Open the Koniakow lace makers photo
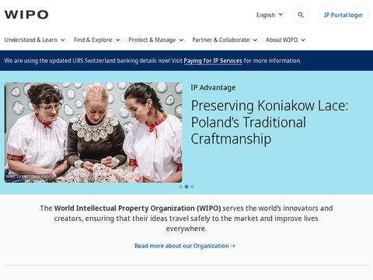This screenshot has height=280, width=373. coord(93,132)
